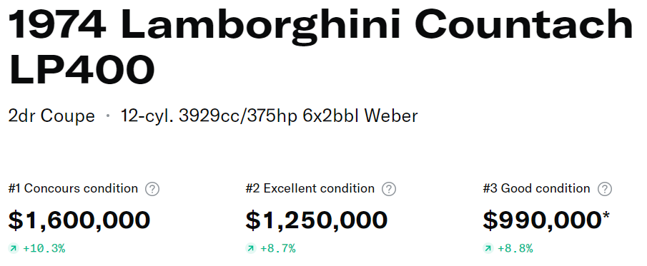Click question mark next to #2 Excellent condition

(389, 189)
